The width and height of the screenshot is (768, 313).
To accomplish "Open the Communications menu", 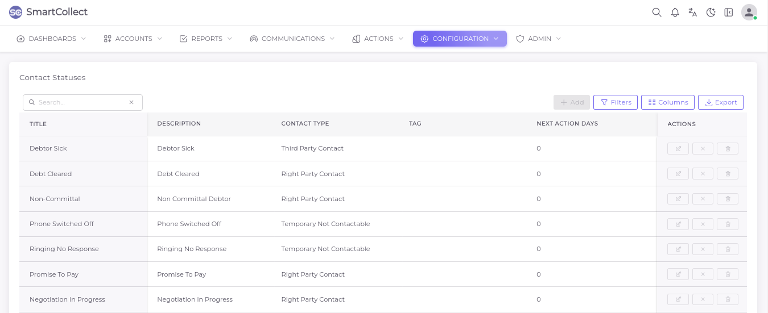I will point(292,39).
